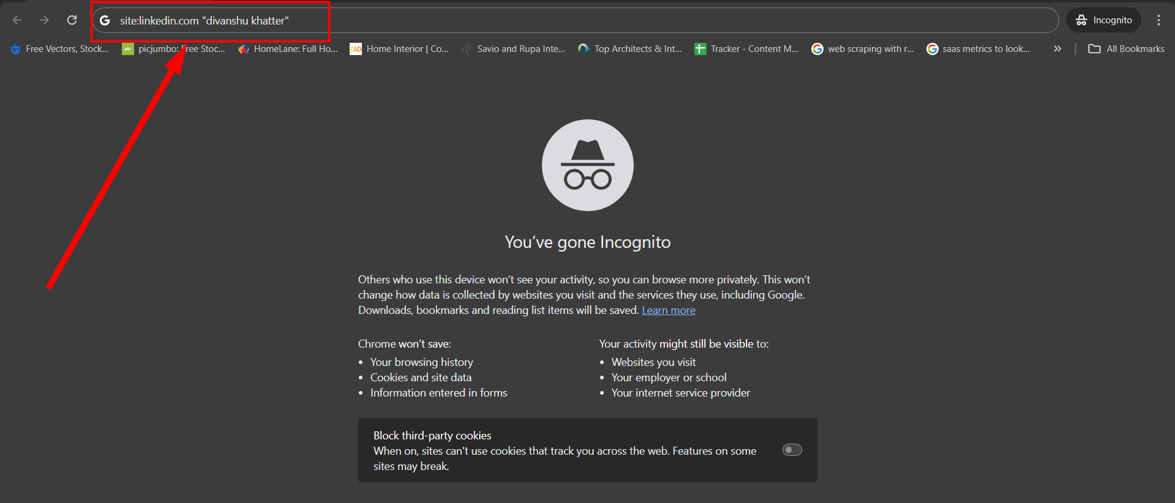Open Free Vectors, Stock bookmark
Viewport: 1175px width, 503px height.
coord(60,49)
